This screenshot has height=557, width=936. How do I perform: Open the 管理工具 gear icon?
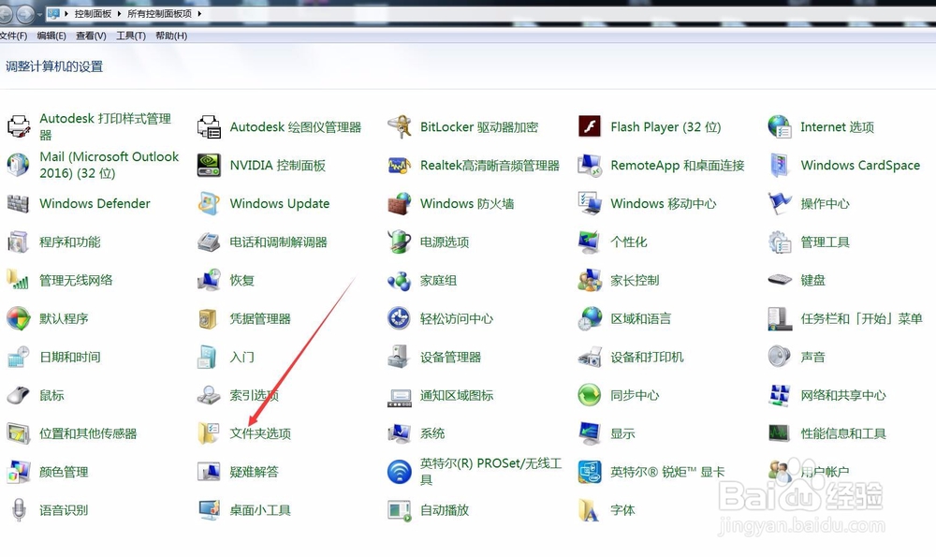pyautogui.click(x=780, y=242)
